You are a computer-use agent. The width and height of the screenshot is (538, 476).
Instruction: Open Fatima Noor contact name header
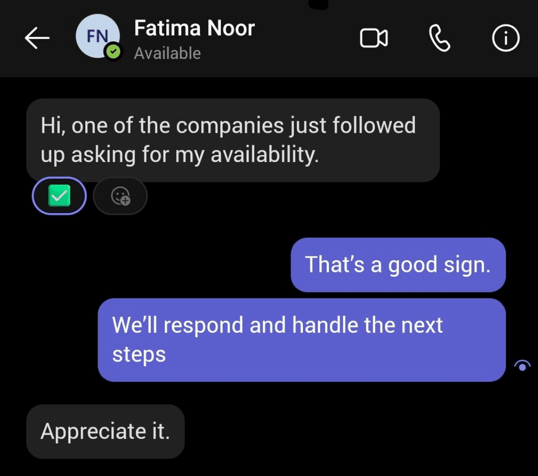click(194, 28)
